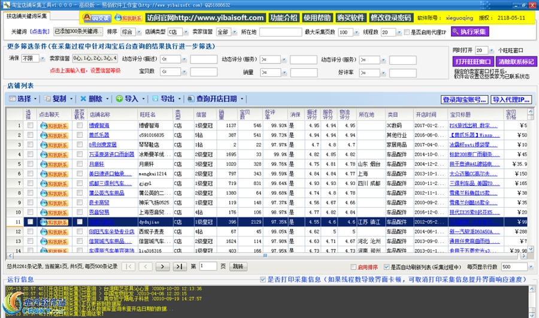Click 和我联系 chat icon in row 4
The height and width of the screenshot is (318, 539).
click(x=54, y=155)
